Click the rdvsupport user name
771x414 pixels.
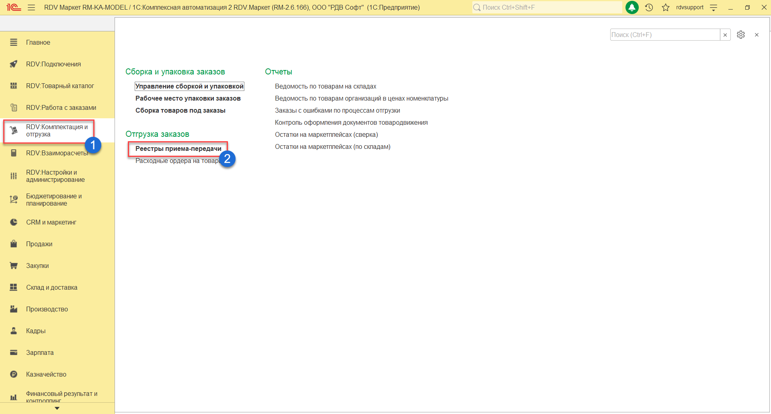pos(690,7)
